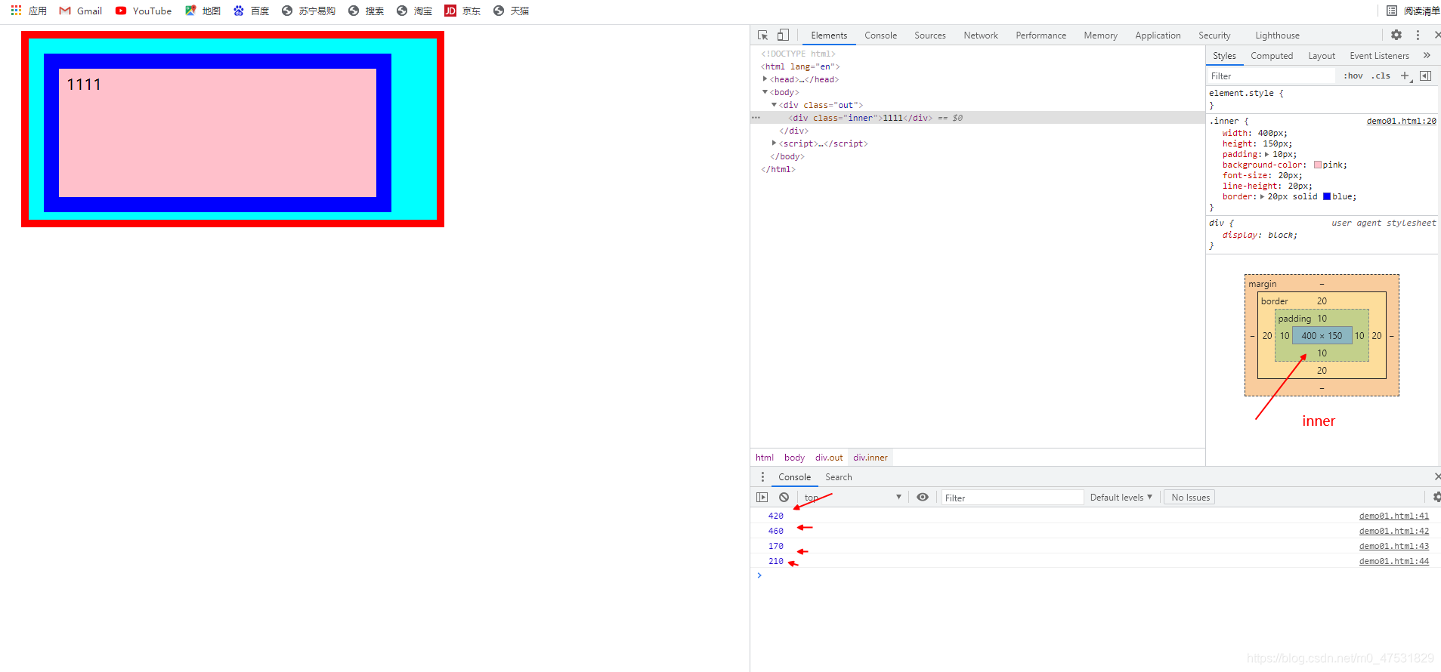Switch to the Computed styles tab

point(1271,56)
